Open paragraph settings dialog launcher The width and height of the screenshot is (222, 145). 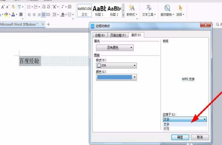73,19
